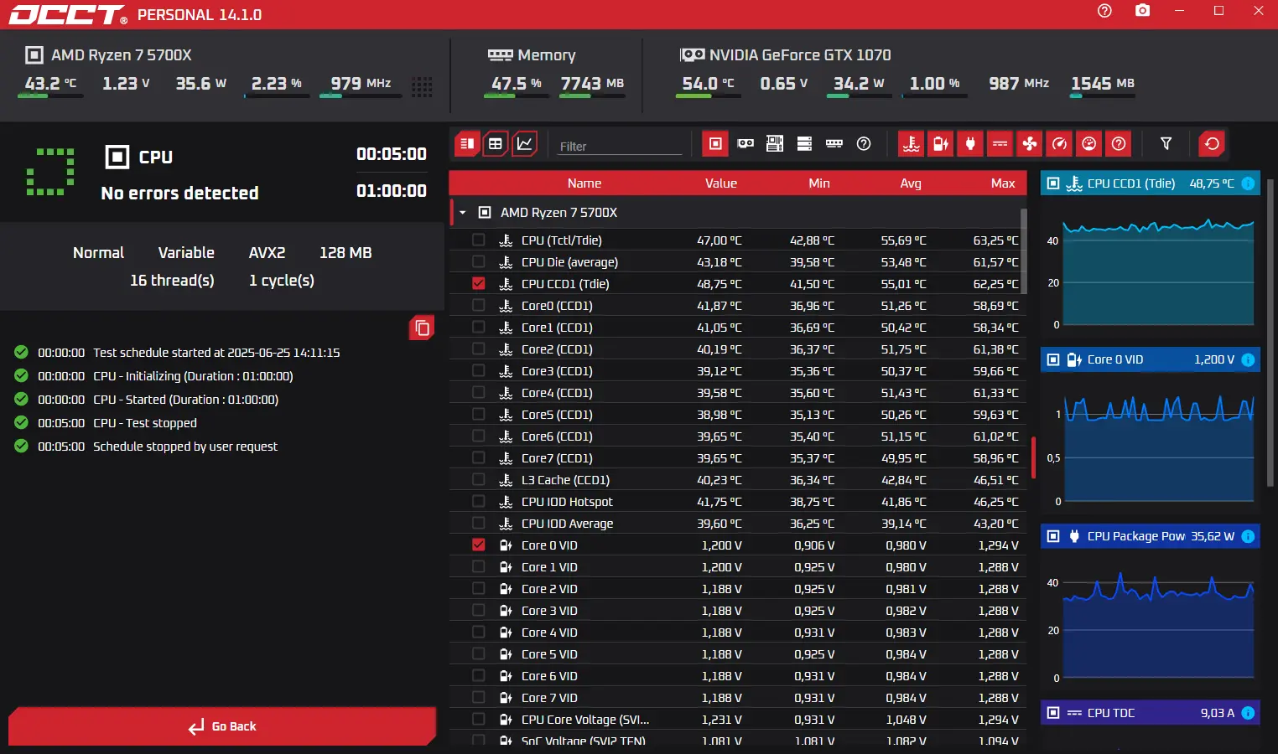Open the CPU core grid icon in header
Viewport: 1278px width, 754px height.
pos(422,86)
